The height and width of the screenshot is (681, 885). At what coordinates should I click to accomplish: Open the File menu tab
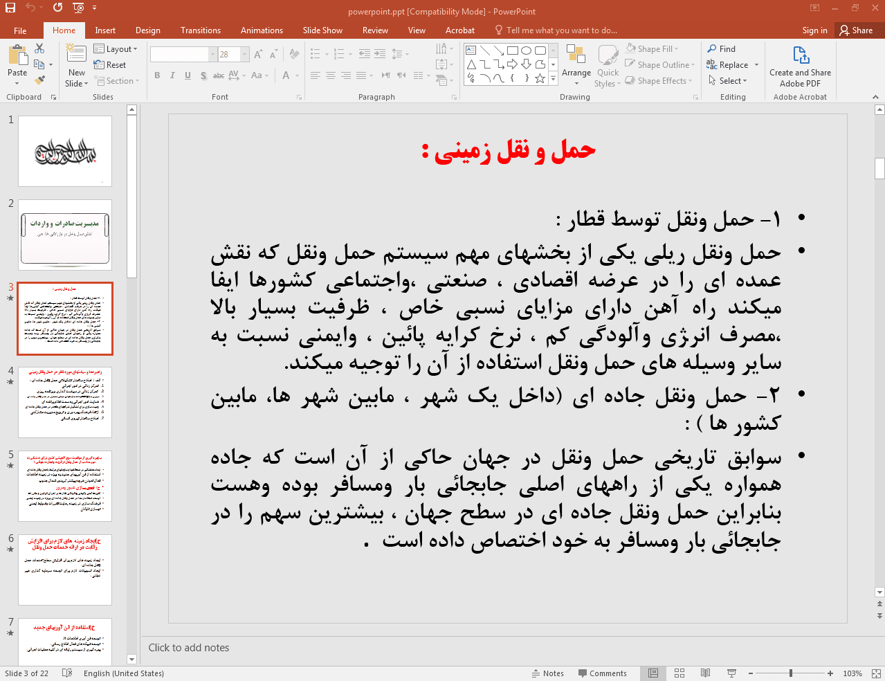pyautogui.click(x=20, y=30)
